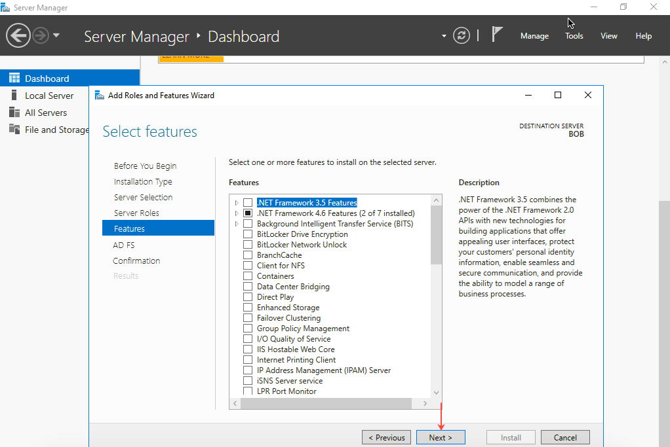Open the Notifications flag icon
The height and width of the screenshot is (447, 670).
(x=496, y=34)
